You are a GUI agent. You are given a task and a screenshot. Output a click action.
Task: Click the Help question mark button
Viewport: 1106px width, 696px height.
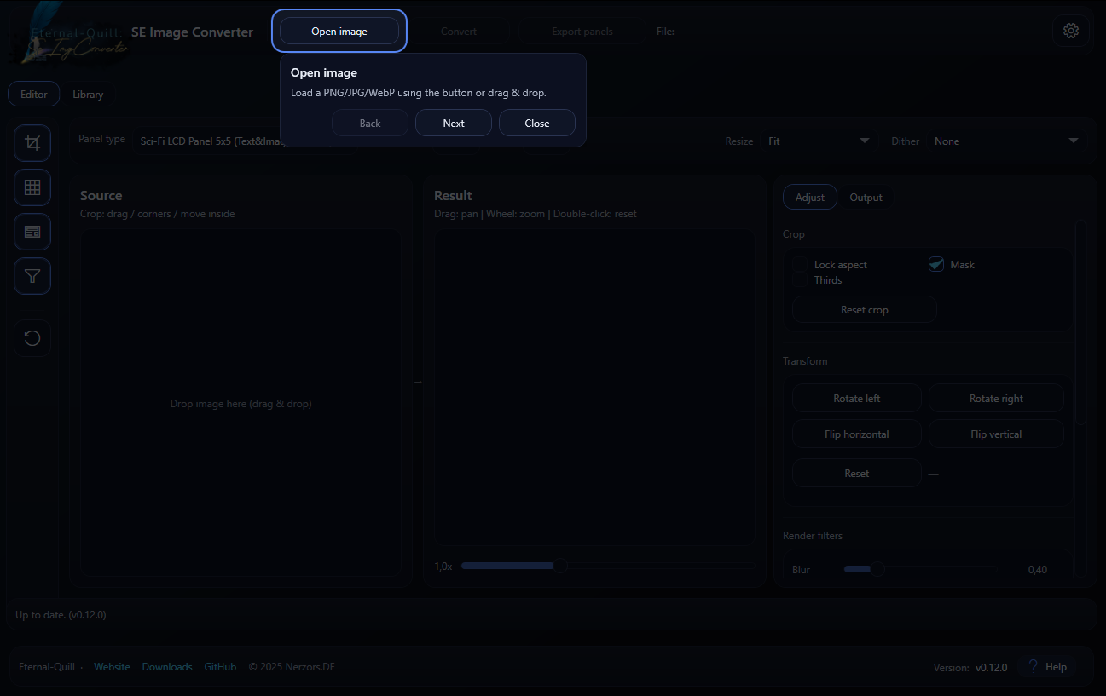click(1046, 667)
